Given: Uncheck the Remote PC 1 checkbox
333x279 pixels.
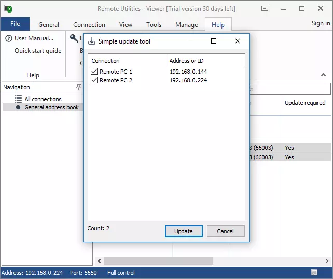Looking at the screenshot, I should (94, 72).
